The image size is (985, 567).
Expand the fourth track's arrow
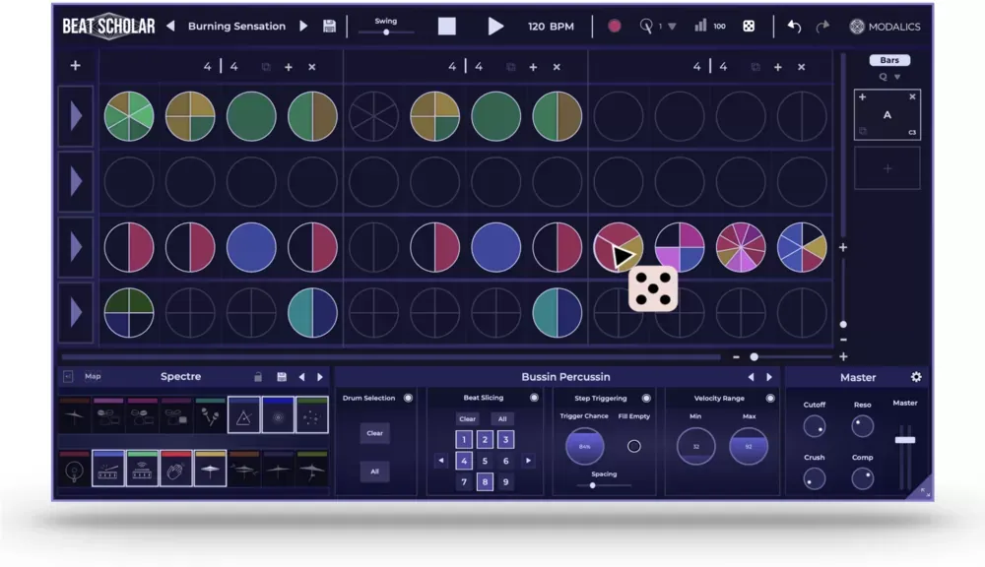[x=76, y=313]
